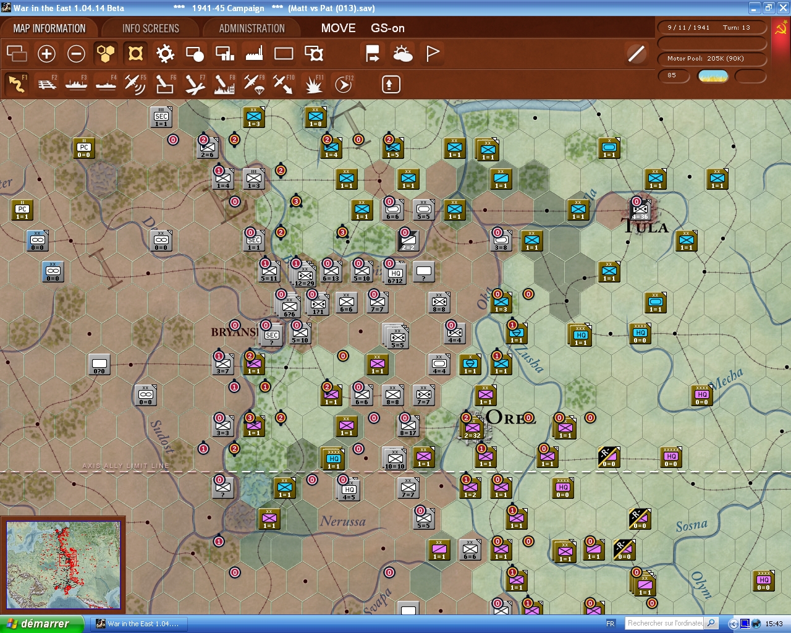Click the rectangle-with-gear icon
Viewport: 791px width, 633px height.
pyautogui.click(x=314, y=54)
